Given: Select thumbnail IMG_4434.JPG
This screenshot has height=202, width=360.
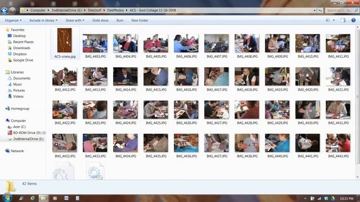Looking at the screenshot, I should coord(125,143).
